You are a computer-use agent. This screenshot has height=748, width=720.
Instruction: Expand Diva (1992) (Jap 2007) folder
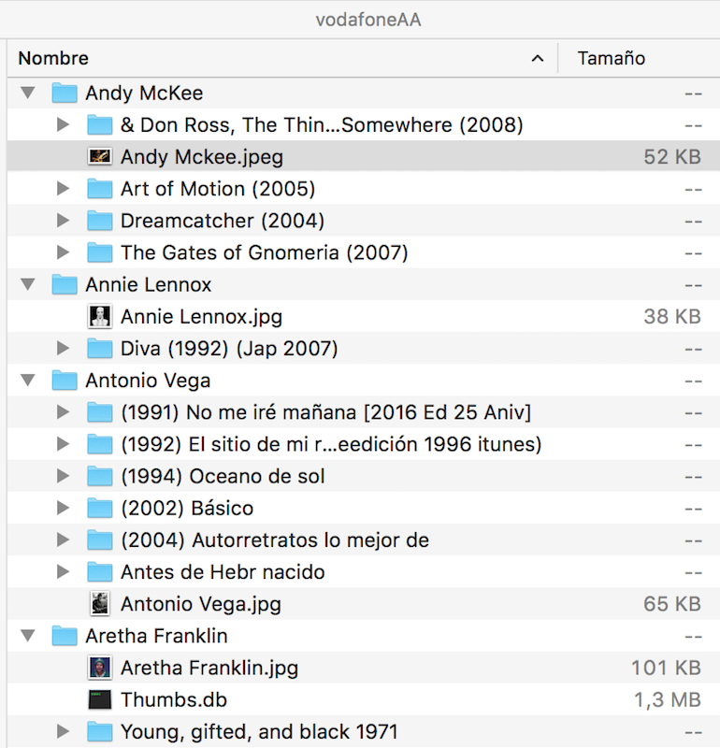(63, 348)
